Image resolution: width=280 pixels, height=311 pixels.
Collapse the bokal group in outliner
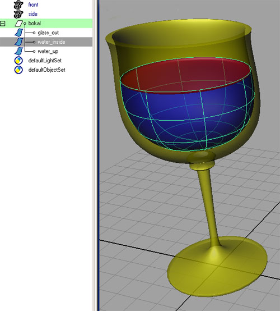coord(3,24)
